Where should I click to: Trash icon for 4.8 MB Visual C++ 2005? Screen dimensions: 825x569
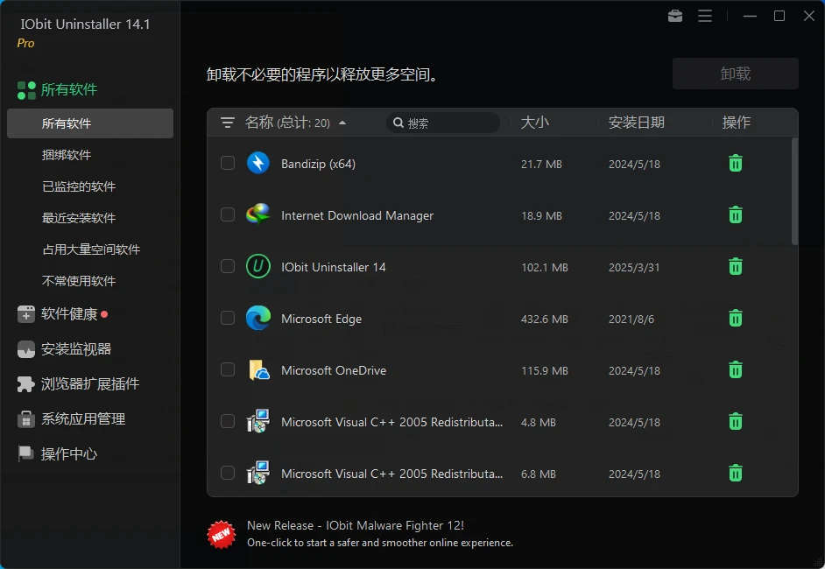(x=736, y=421)
